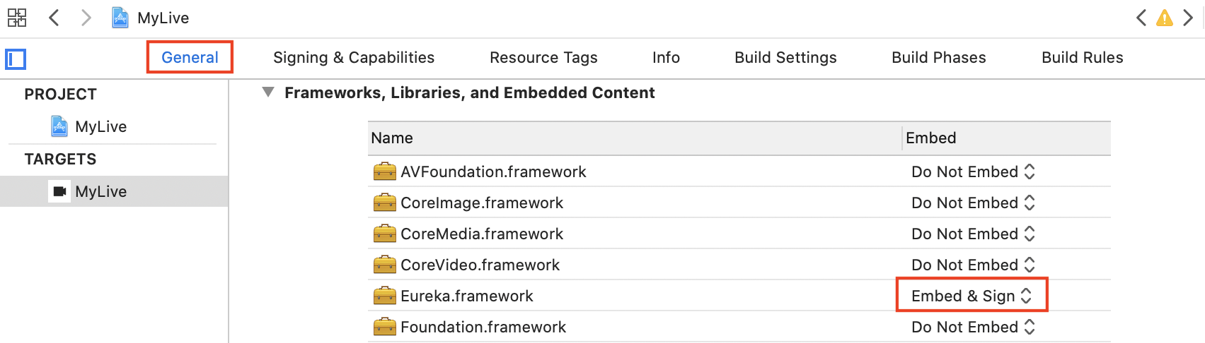Open the related items grid icon
Image resolution: width=1205 pixels, height=343 pixels.
click(x=17, y=18)
